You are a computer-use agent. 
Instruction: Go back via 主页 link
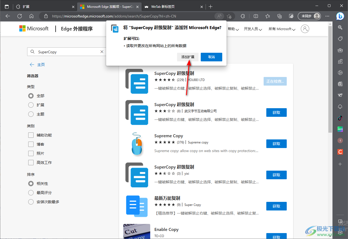click(37, 65)
